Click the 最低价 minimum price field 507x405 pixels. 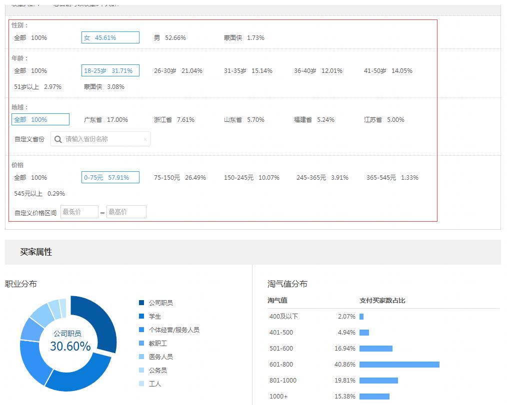pos(79,212)
